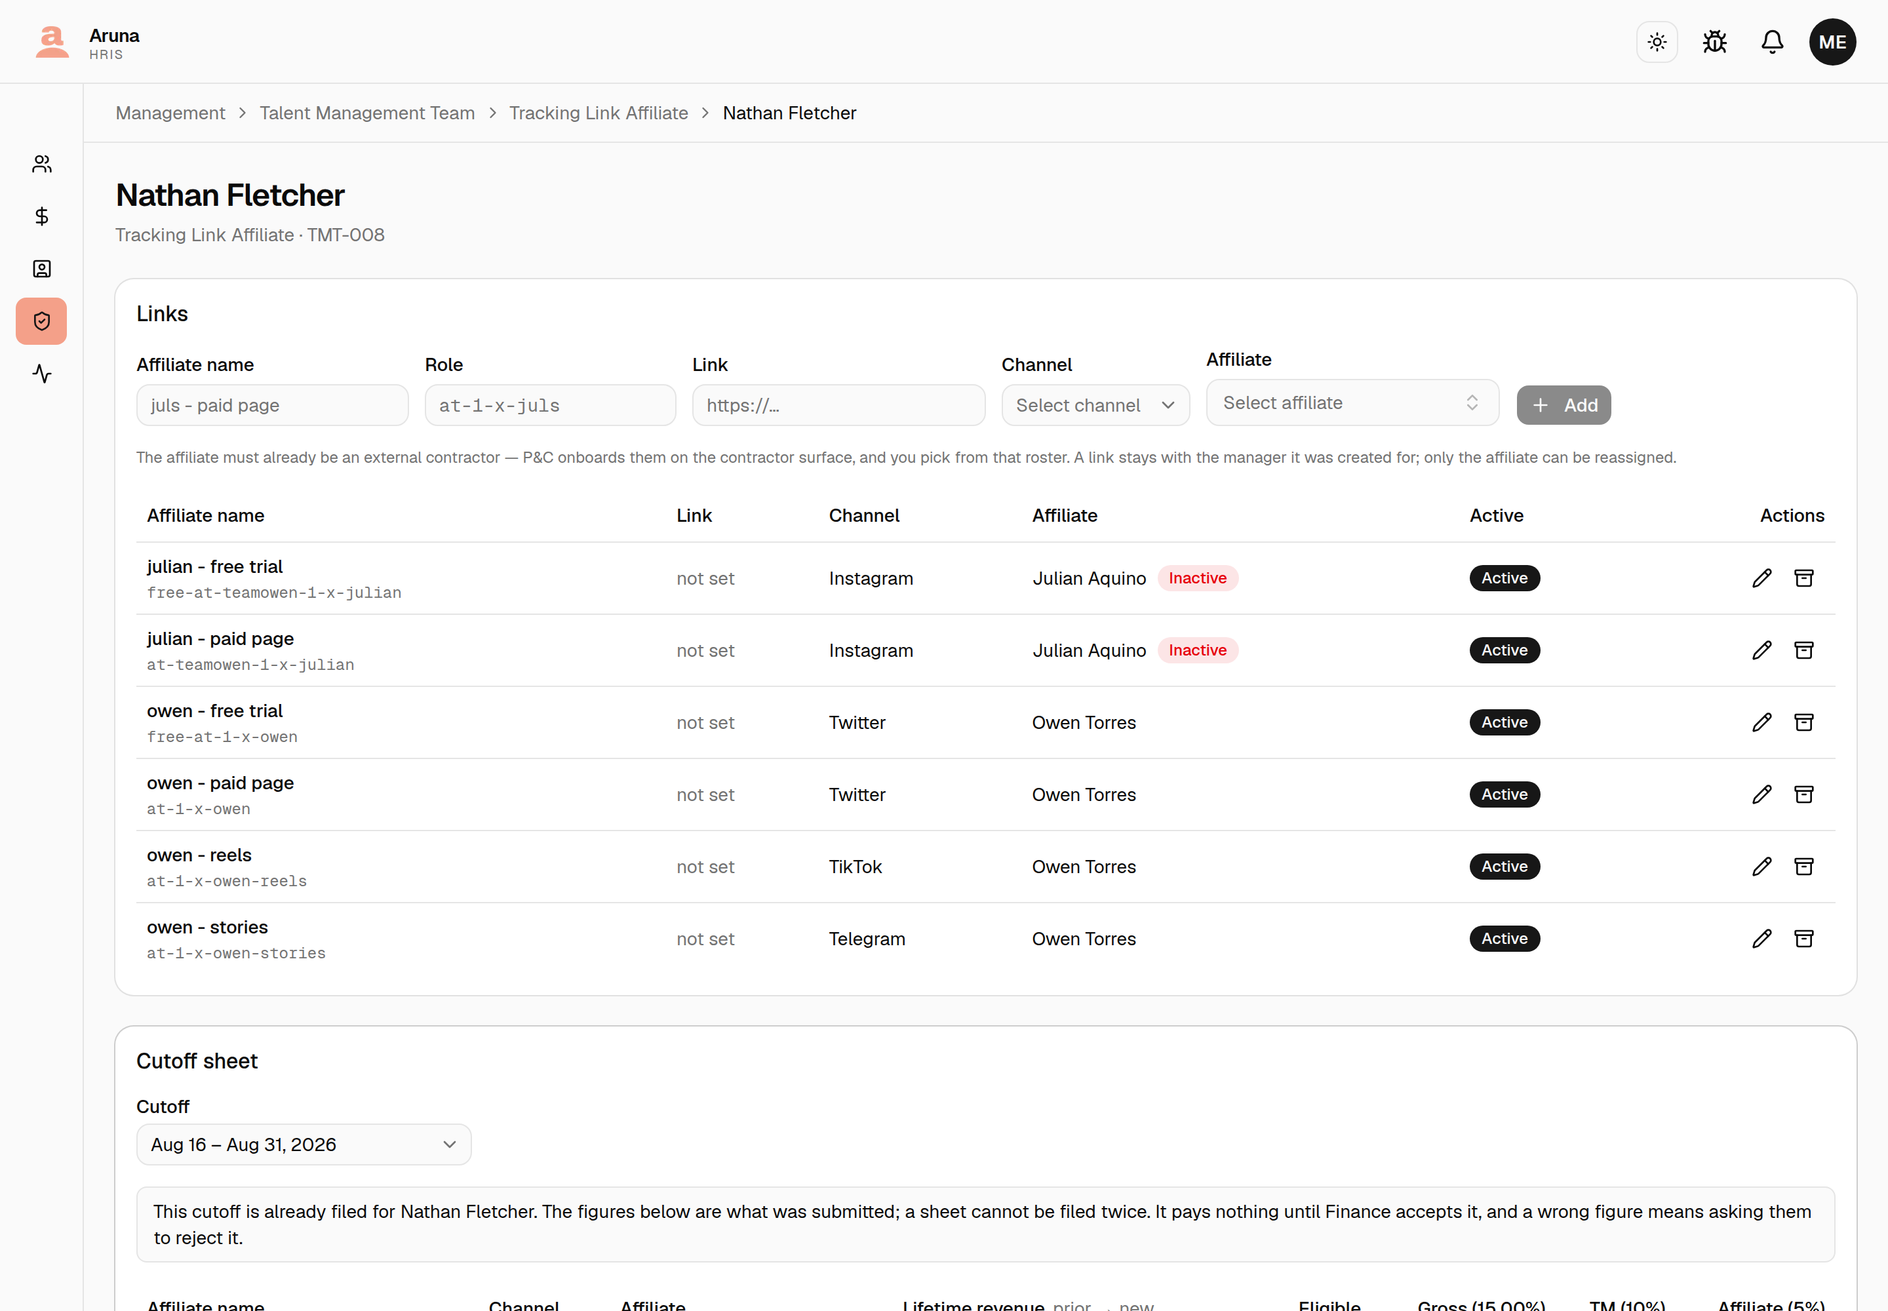This screenshot has height=1311, width=1888.
Task: Click Julian Aquino in julian - free trial row
Action: pyautogui.click(x=1089, y=578)
